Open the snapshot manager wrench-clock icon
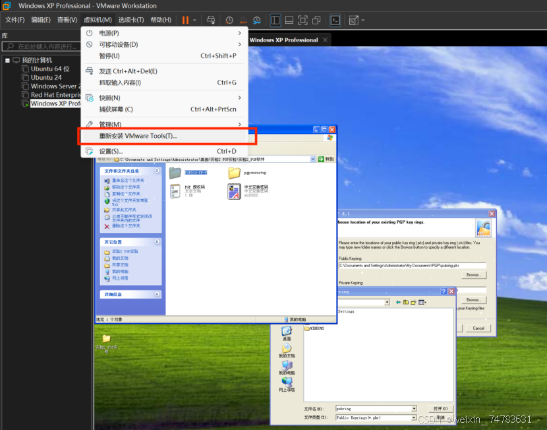The image size is (547, 430). coord(257,20)
